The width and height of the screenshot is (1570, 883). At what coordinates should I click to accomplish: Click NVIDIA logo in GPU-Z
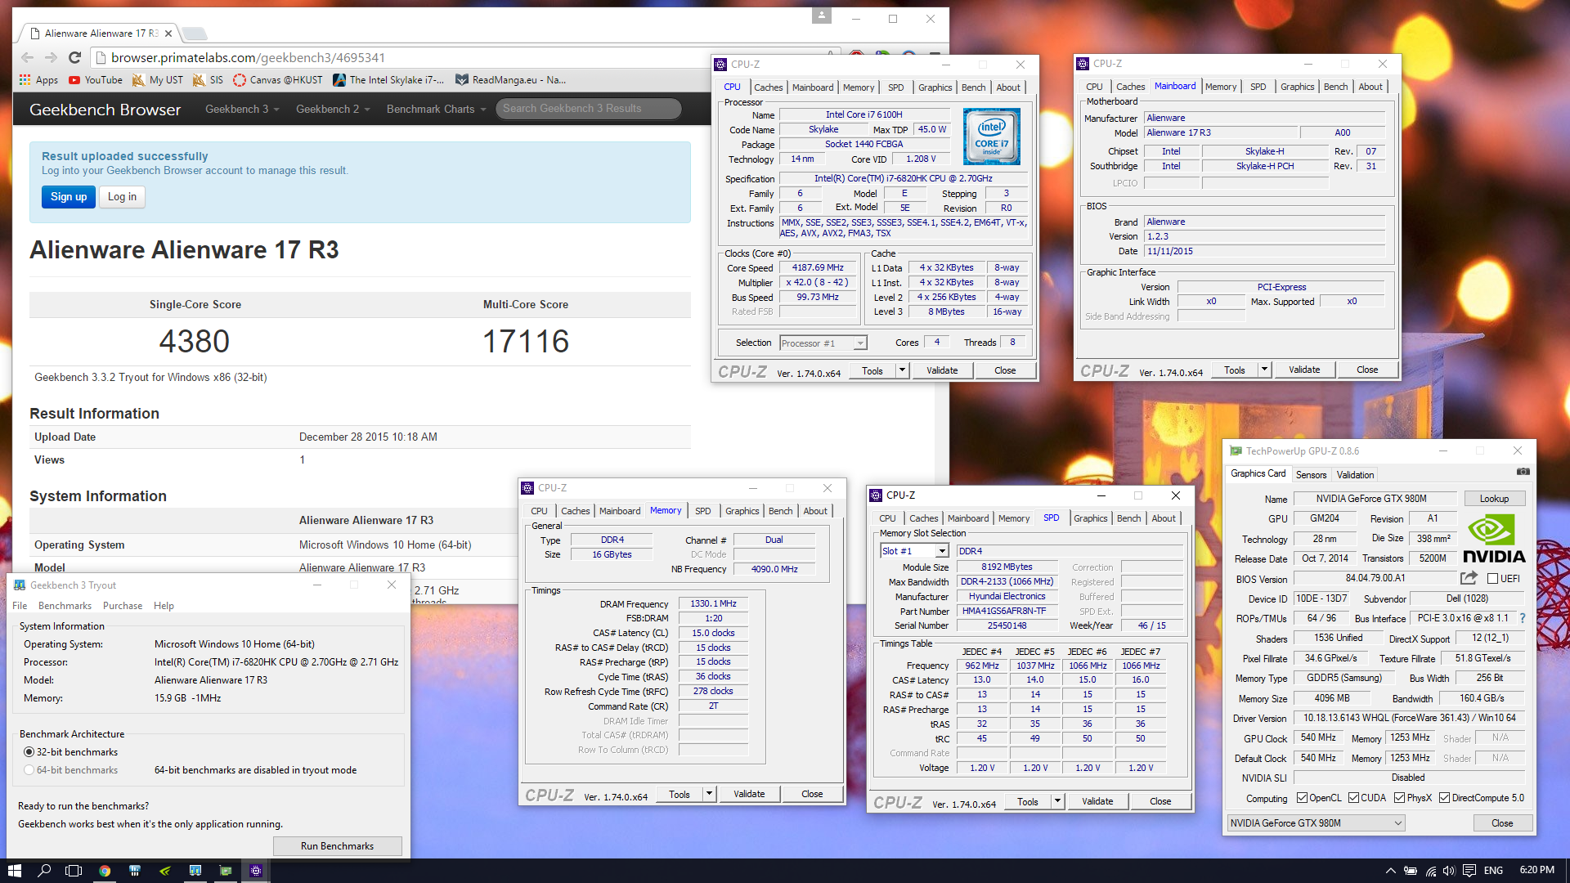pos(1494,540)
